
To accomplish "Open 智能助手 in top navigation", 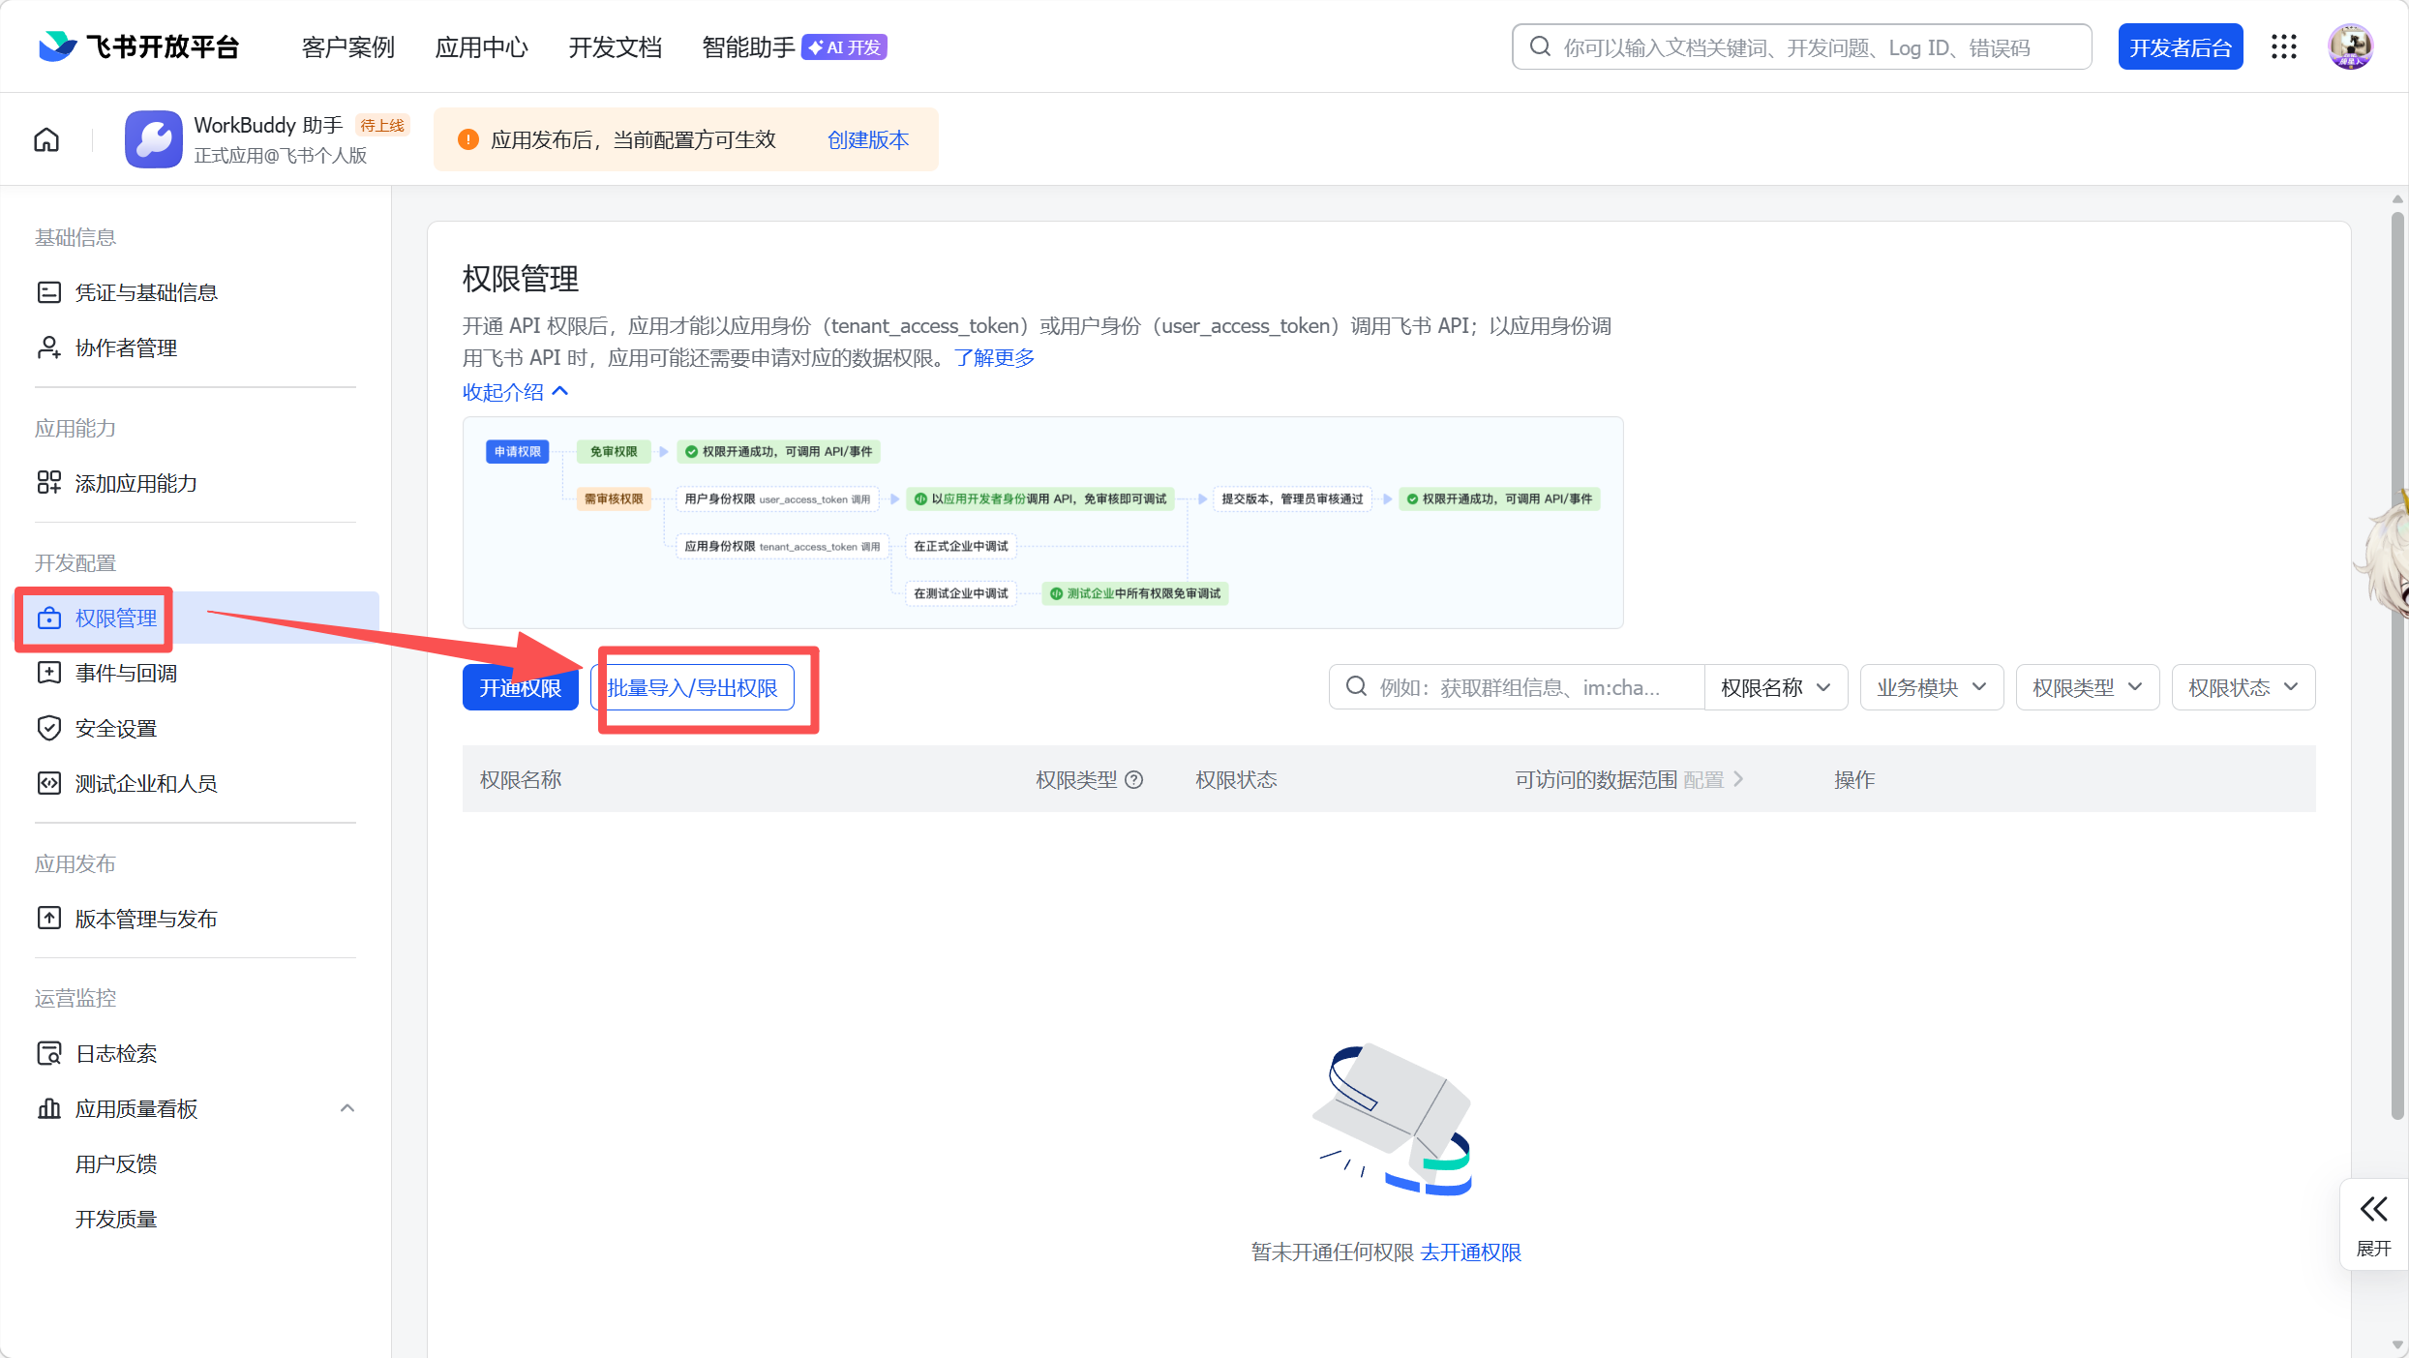I will coord(747,46).
